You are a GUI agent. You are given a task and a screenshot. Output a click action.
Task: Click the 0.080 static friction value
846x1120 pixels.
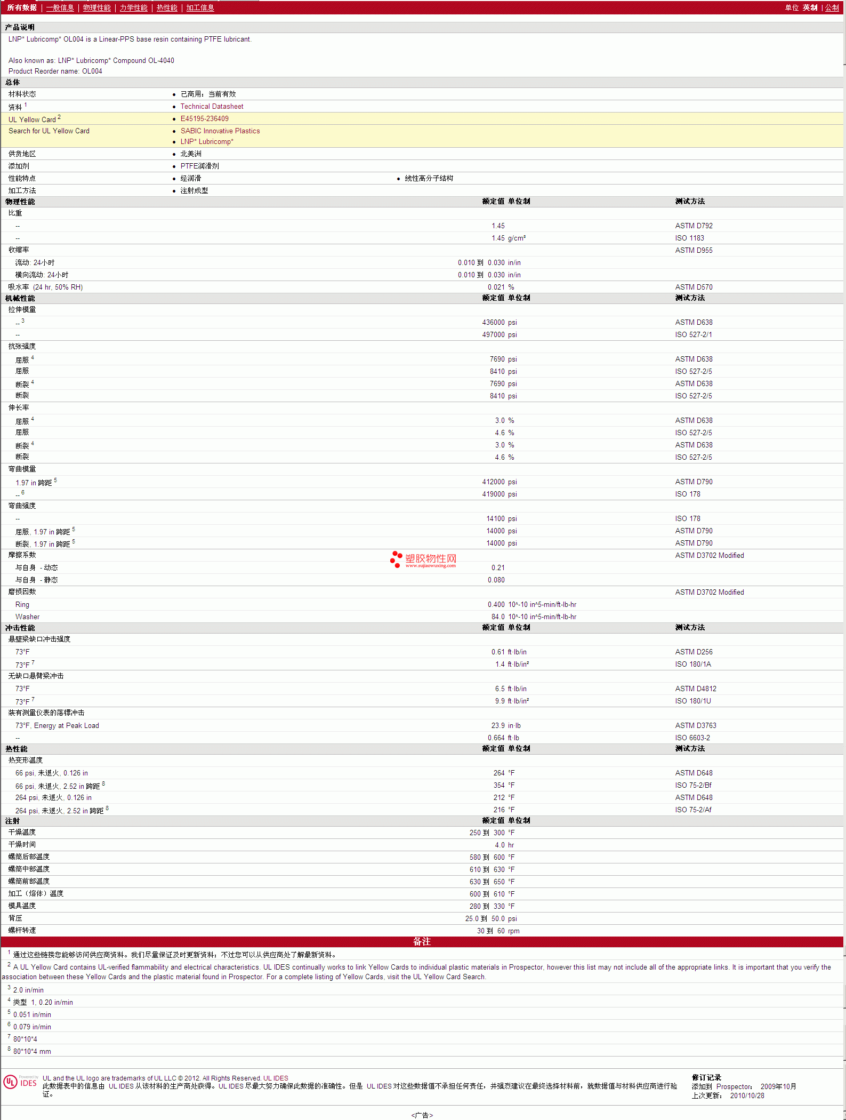(496, 580)
